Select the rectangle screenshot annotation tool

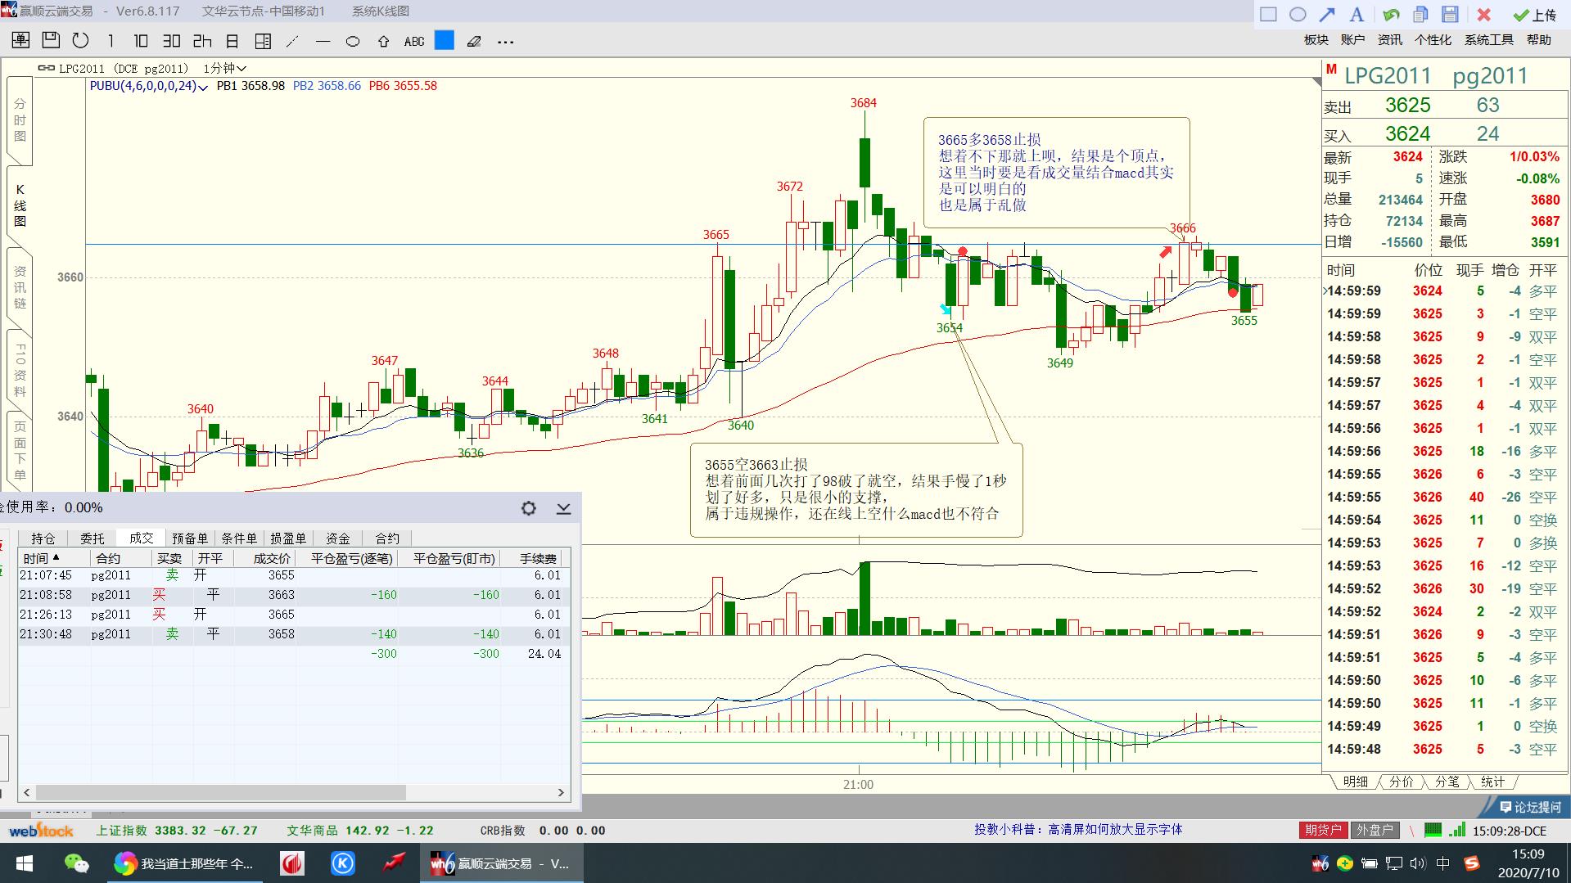coord(1268,14)
